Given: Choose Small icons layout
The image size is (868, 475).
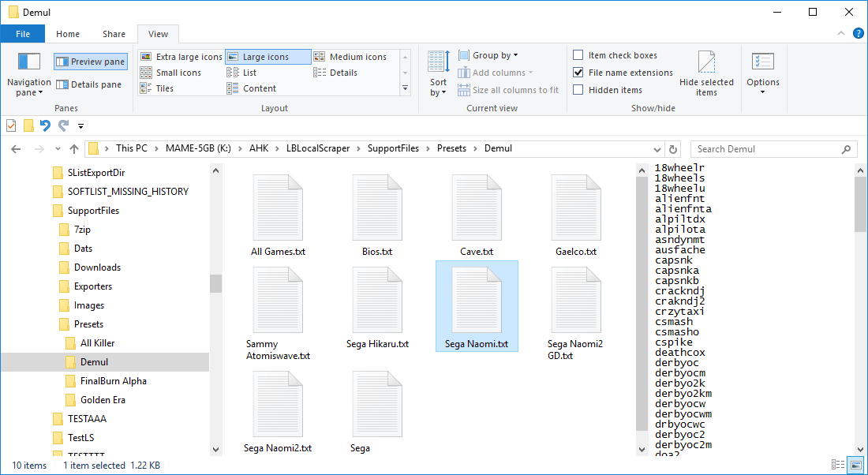Looking at the screenshot, I should (x=170, y=73).
